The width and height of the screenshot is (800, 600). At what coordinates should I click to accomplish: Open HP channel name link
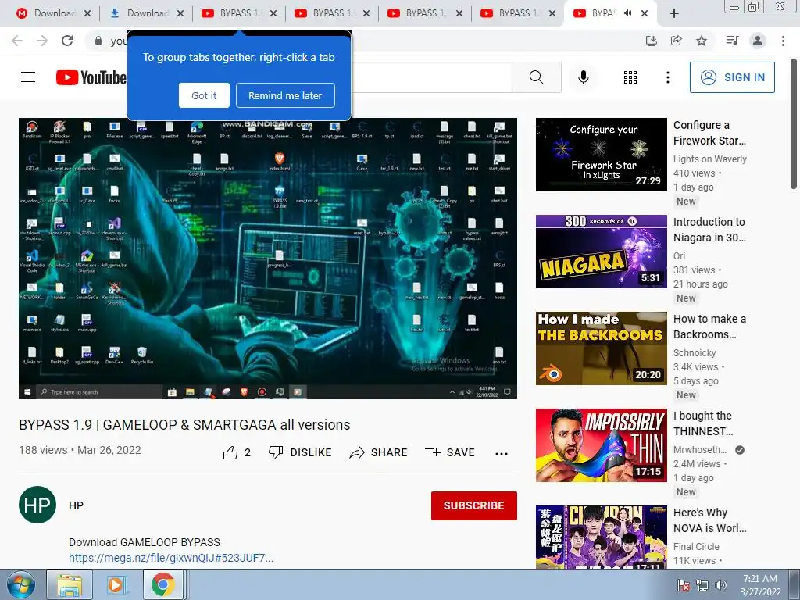click(x=76, y=505)
